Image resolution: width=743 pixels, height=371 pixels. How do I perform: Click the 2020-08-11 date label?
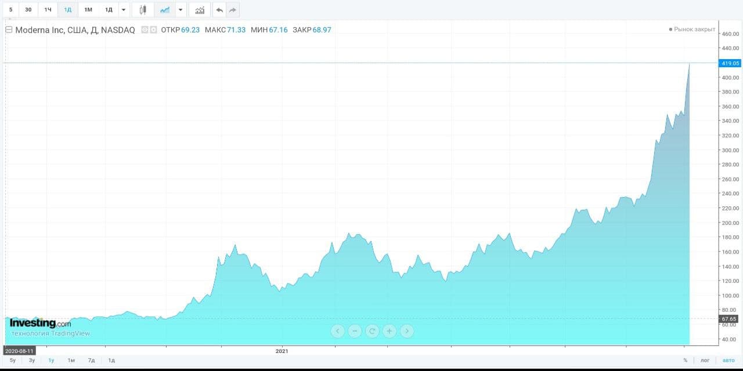coord(19,351)
